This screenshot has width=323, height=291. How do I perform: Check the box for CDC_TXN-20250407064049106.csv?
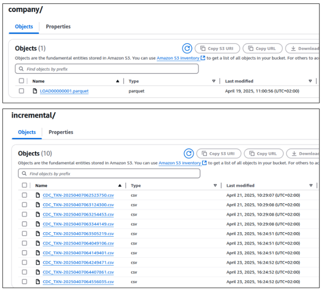click(24, 243)
